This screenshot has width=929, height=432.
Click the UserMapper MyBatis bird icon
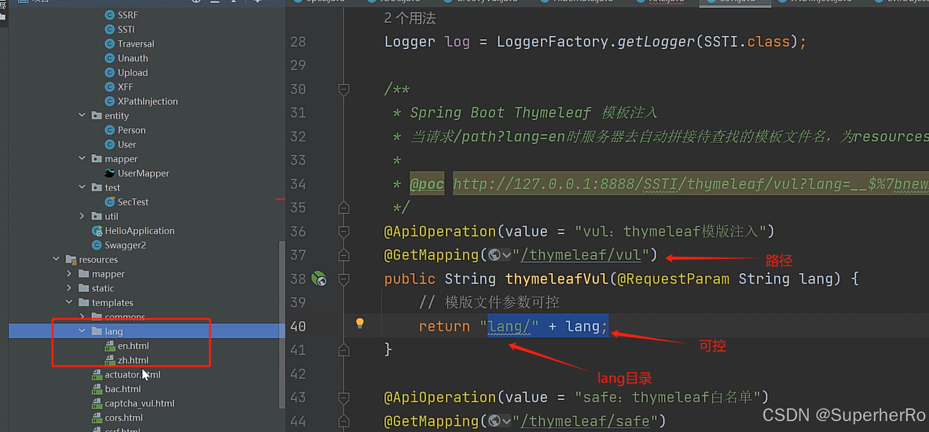click(x=110, y=173)
